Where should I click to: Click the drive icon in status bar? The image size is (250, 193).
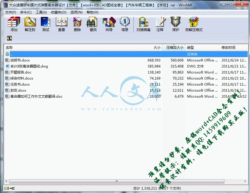(7, 188)
